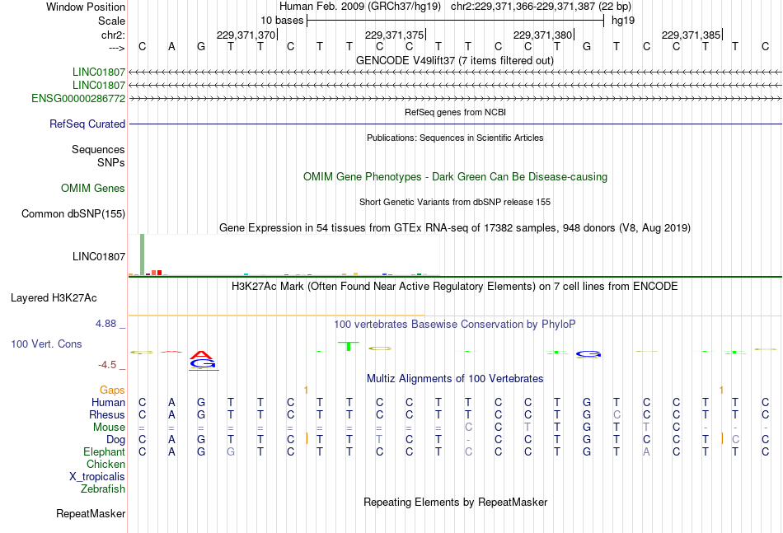
Task: Click the Sequences track label
Action: point(98,149)
